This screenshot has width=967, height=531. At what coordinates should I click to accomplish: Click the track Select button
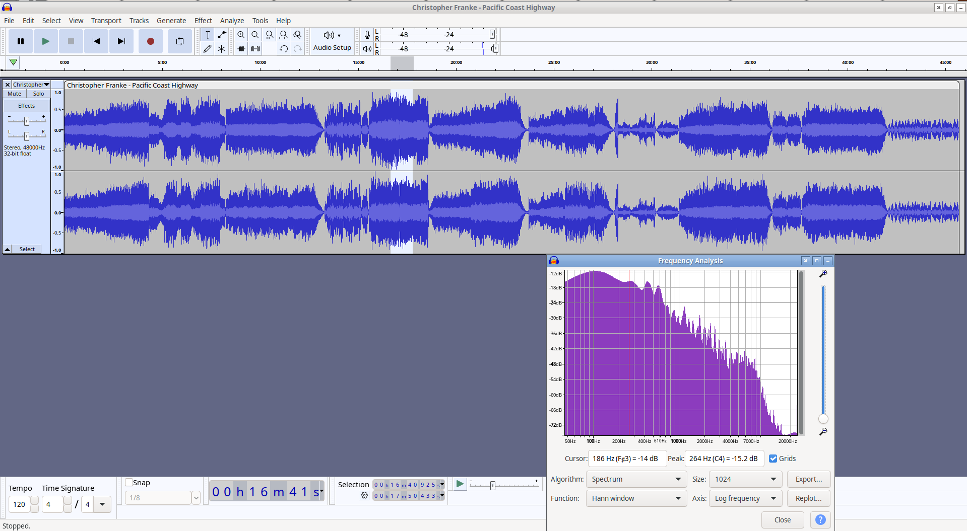[27, 249]
